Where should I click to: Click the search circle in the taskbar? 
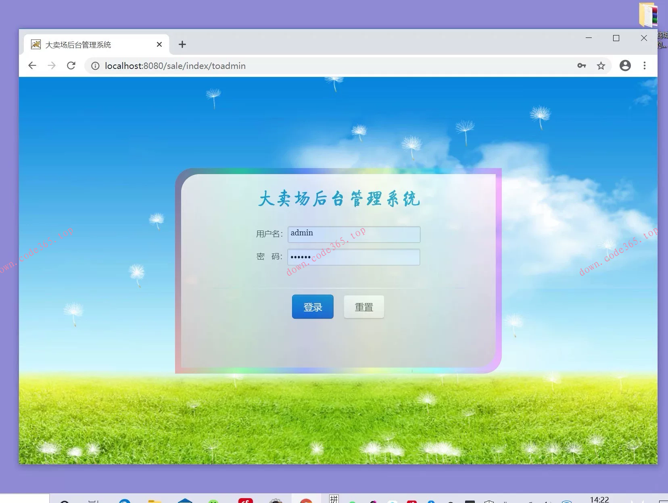click(x=65, y=501)
